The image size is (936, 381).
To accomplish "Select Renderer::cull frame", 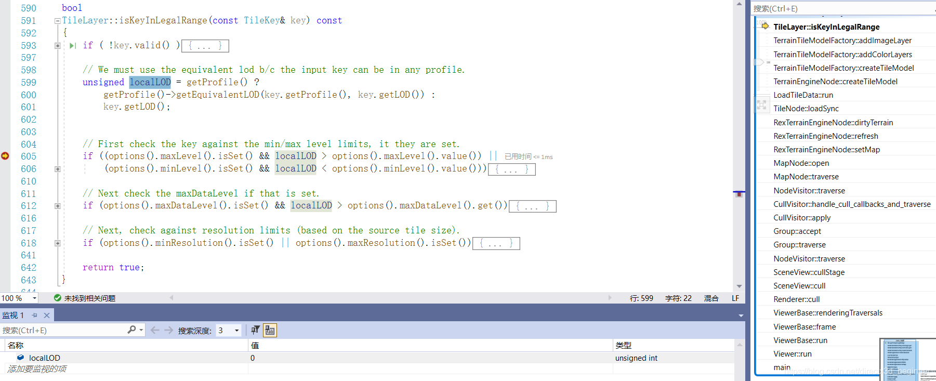I will coord(796,299).
